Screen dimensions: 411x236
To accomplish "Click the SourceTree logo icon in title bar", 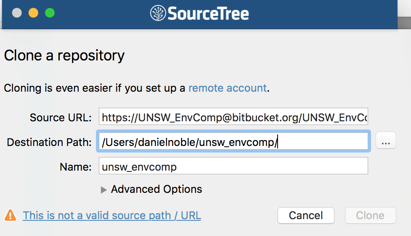I will (x=158, y=13).
